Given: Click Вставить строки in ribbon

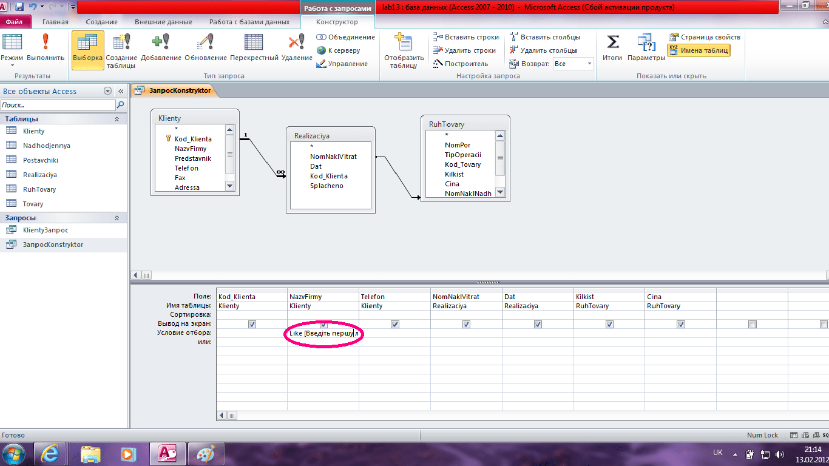Looking at the screenshot, I should pyautogui.click(x=467, y=37).
